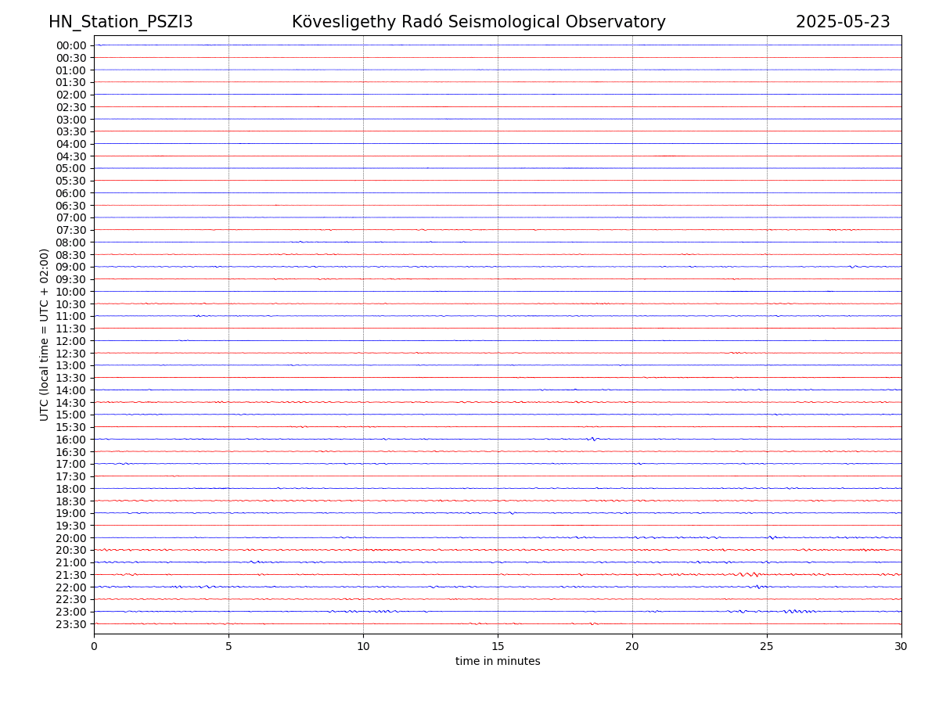Select the 23:00 time row label
This screenshot has width=939, height=704.
pyautogui.click(x=70, y=612)
